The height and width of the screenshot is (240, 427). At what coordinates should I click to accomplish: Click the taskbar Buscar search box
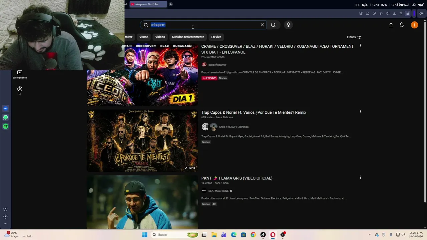[x=175, y=235]
